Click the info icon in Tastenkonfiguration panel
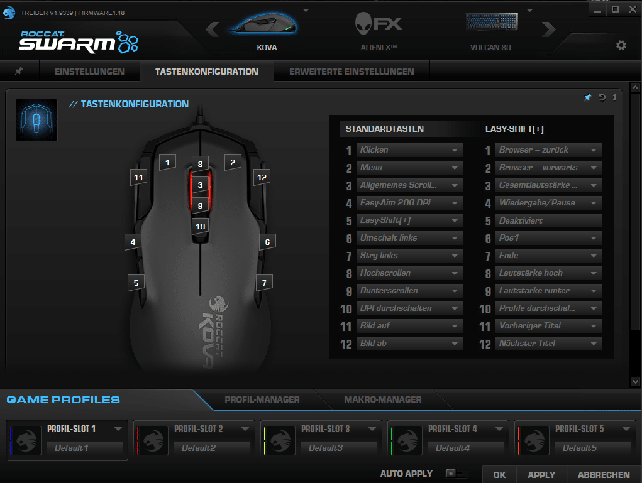 tap(614, 97)
